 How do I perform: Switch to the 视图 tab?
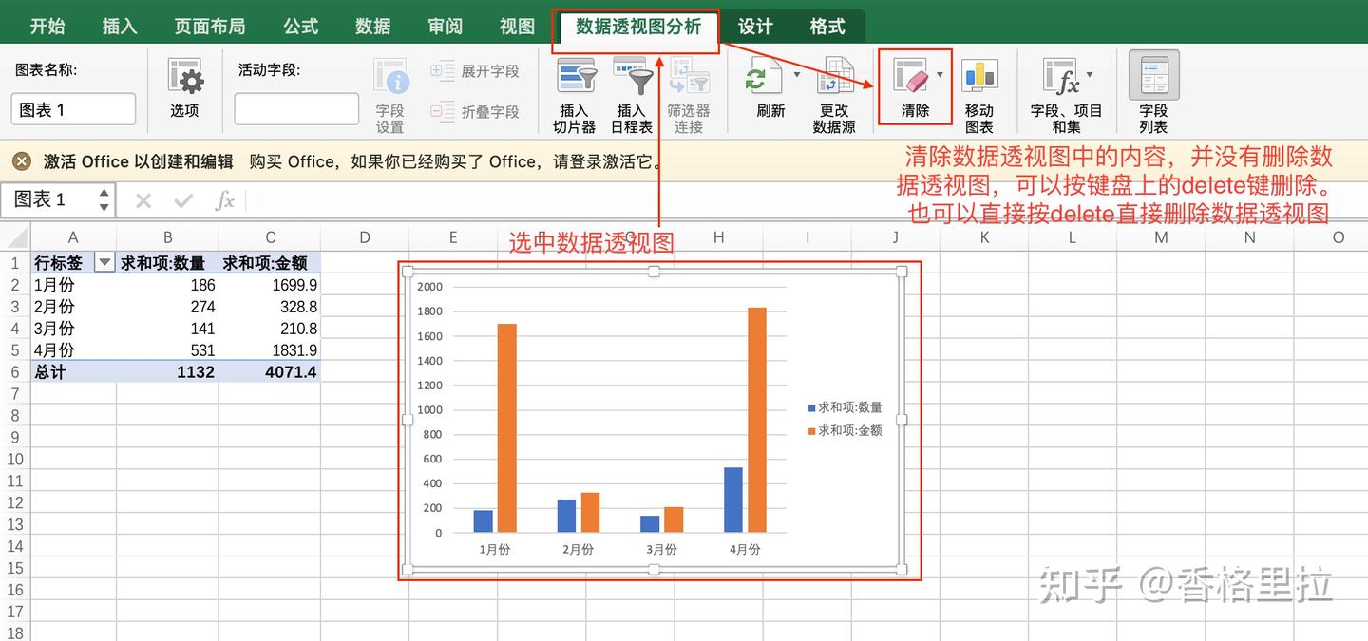[x=517, y=27]
